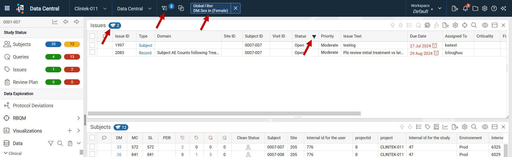Open Review Plan in sidebar
The width and height of the screenshot is (512, 157).
tap(25, 82)
